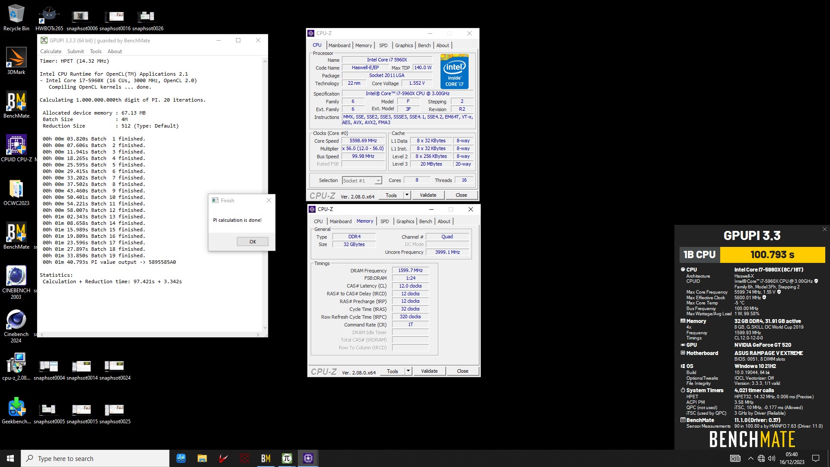The height and width of the screenshot is (467, 830).
Task: Click Tools button in bottom CPU-Z
Action: tap(393, 371)
